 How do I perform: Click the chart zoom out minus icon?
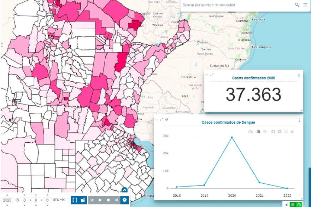tap(280, 132)
